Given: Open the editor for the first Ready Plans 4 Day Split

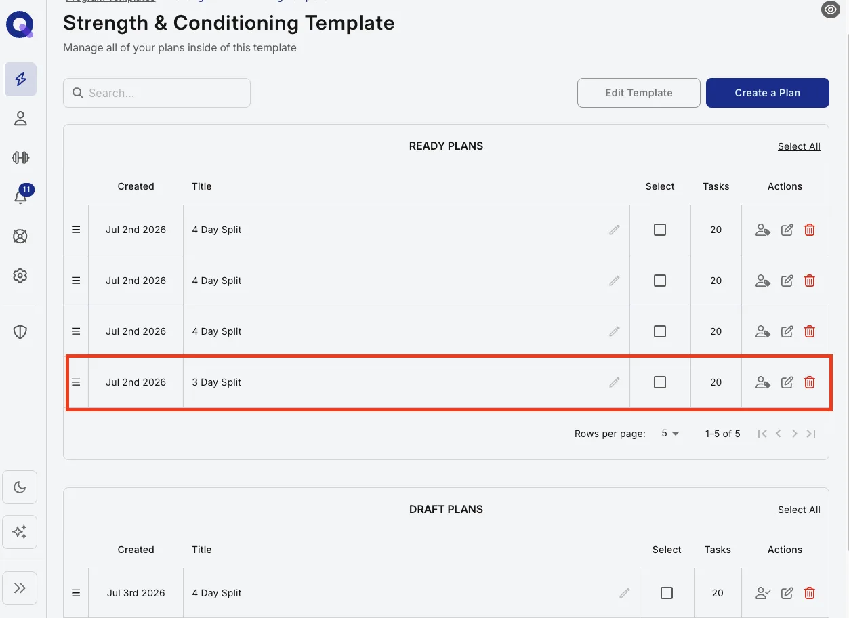Looking at the screenshot, I should coord(787,230).
